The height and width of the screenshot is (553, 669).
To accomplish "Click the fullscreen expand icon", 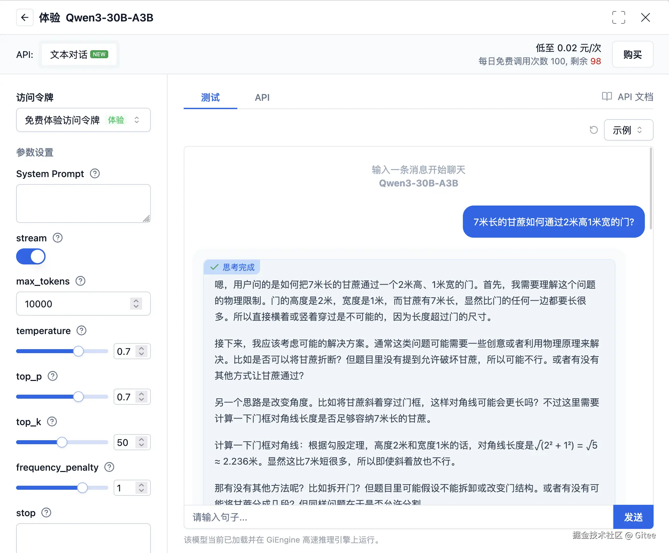I will pos(618,17).
